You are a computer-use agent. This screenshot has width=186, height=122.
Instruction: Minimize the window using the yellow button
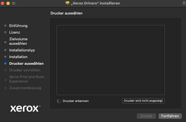[x=8, y=3]
